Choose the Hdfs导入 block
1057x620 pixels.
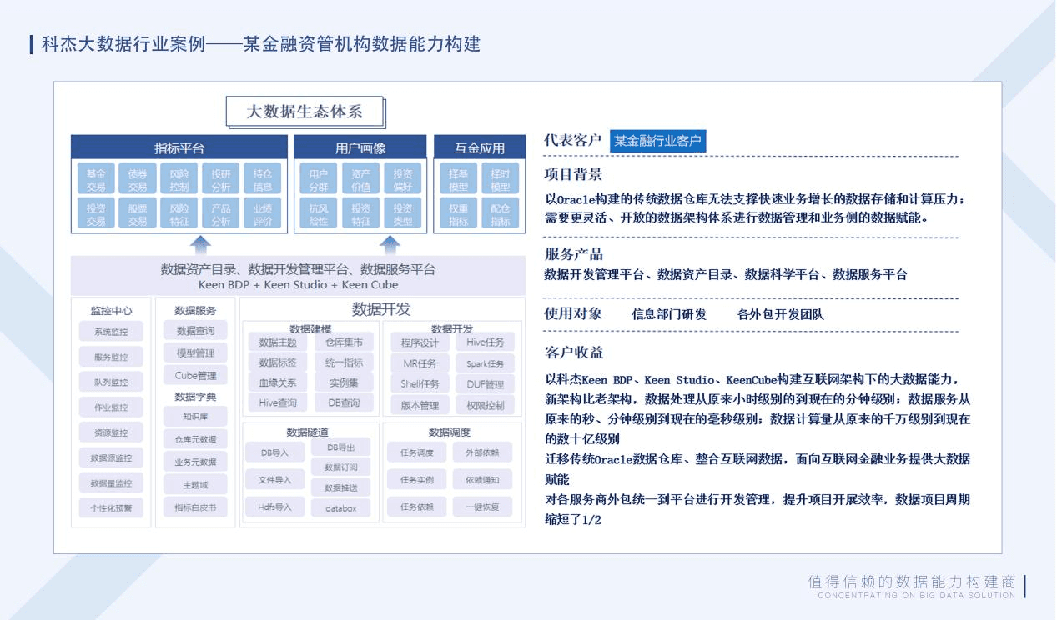275,507
